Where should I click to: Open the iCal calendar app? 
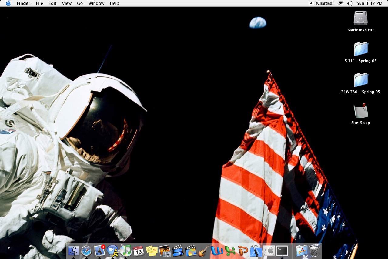[139, 251]
